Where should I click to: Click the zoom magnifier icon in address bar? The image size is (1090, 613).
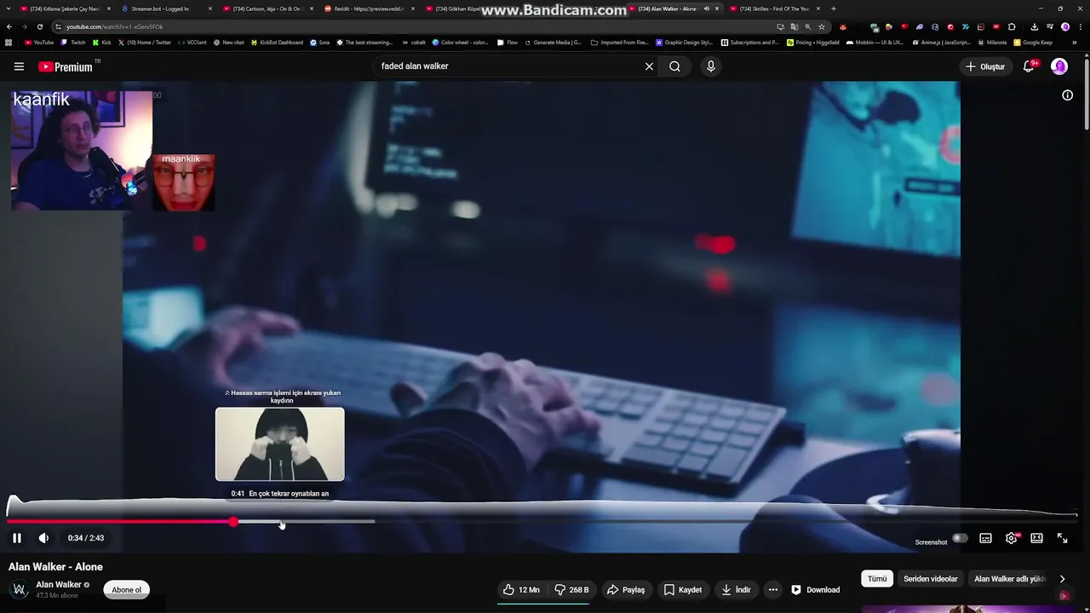(x=807, y=26)
